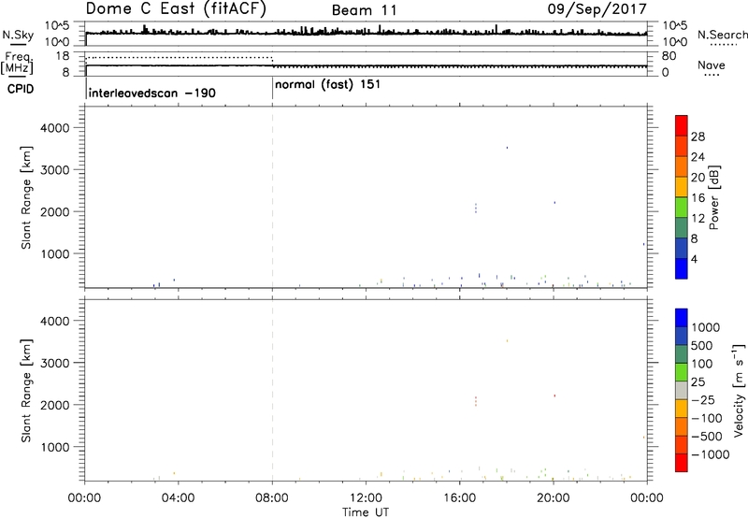
Task: Click the power panel 'Slant Range [km]' label
Action: pyautogui.click(x=26, y=197)
